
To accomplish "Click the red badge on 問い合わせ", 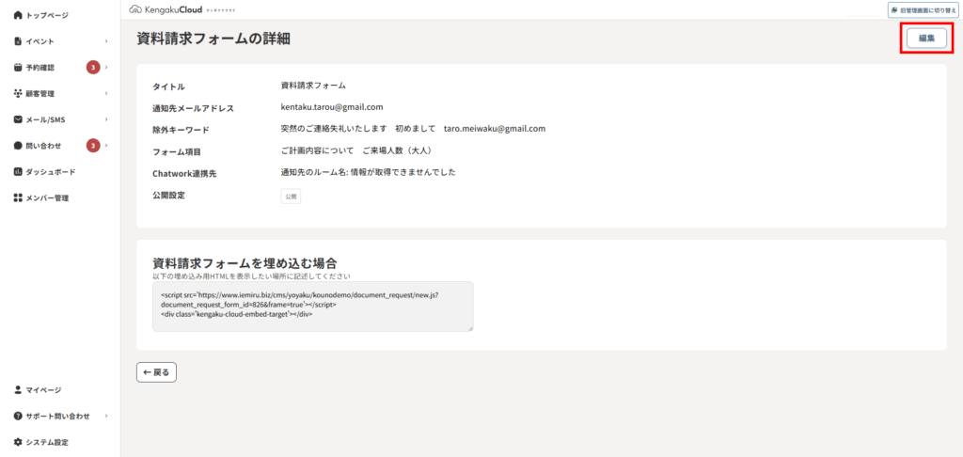I will [92, 146].
